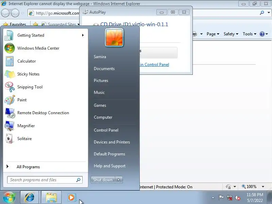The width and height of the screenshot is (272, 204).
Task: Open Computer from Start menu
Action: point(103,117)
